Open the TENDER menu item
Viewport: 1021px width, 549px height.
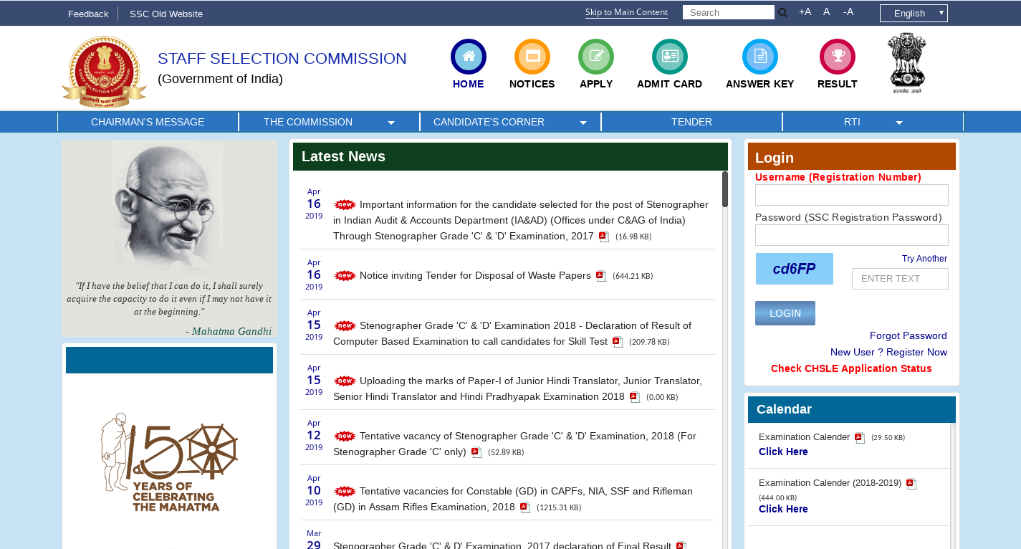(x=691, y=122)
